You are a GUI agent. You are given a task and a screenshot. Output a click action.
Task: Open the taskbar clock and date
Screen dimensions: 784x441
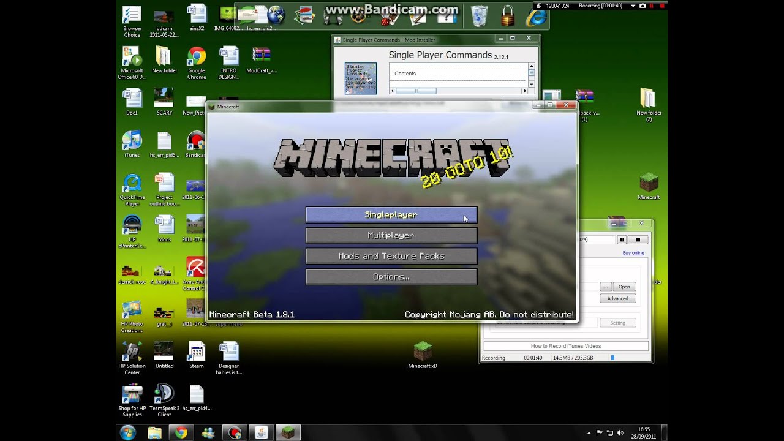coord(643,432)
